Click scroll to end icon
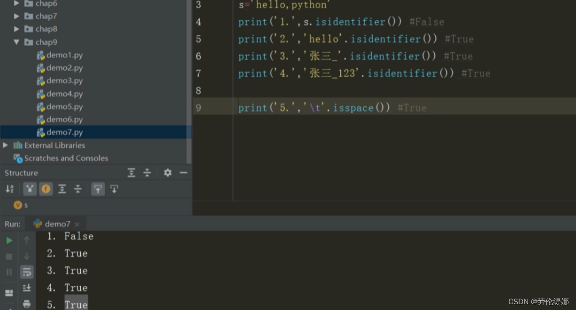The width and height of the screenshot is (576, 310). coord(27,288)
